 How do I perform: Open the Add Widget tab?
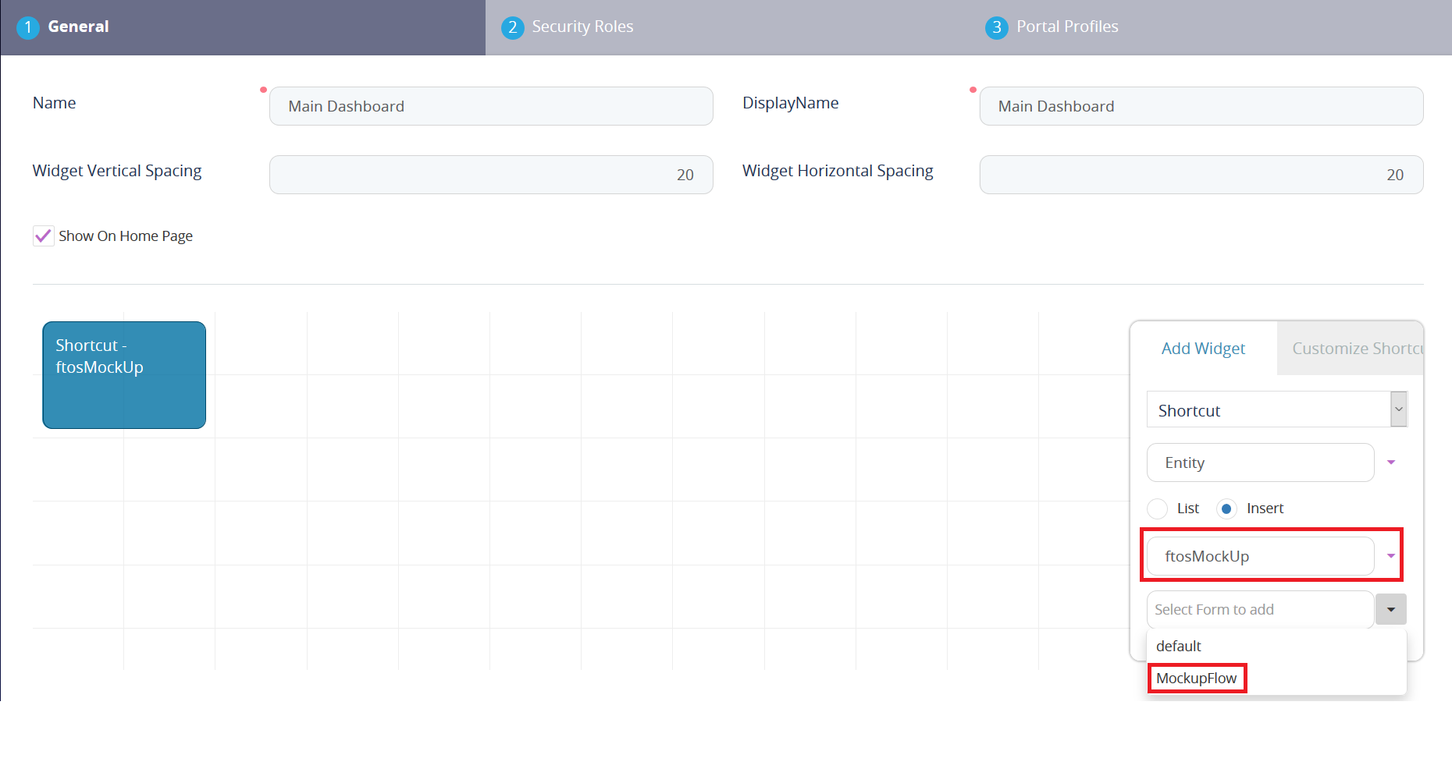(1203, 348)
